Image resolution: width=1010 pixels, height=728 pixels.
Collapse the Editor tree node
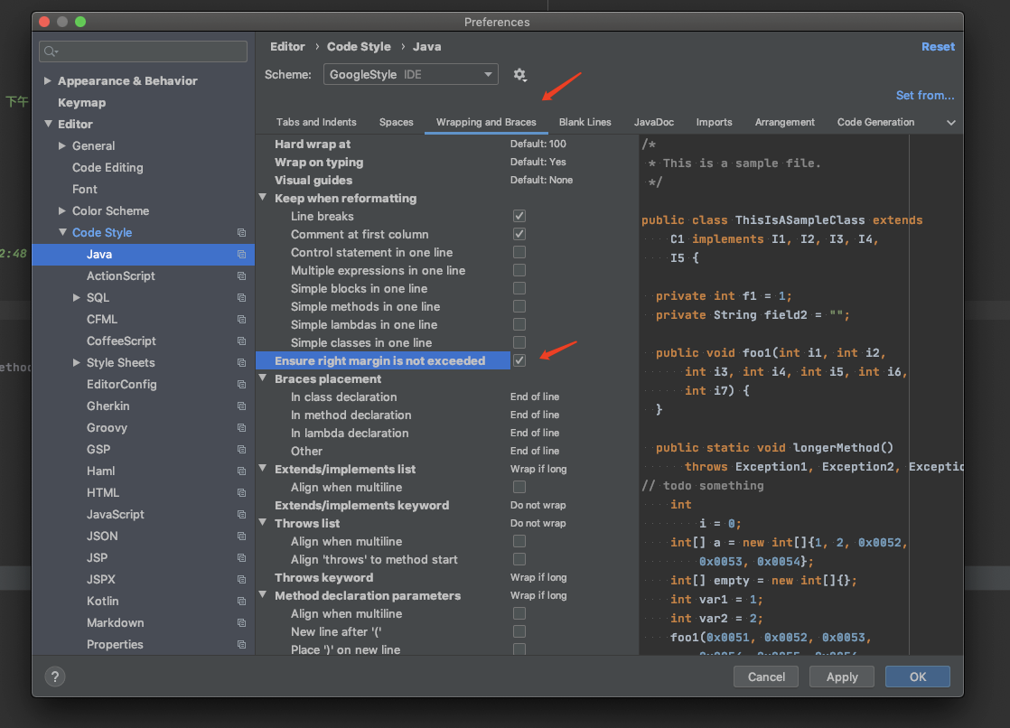[x=48, y=124]
